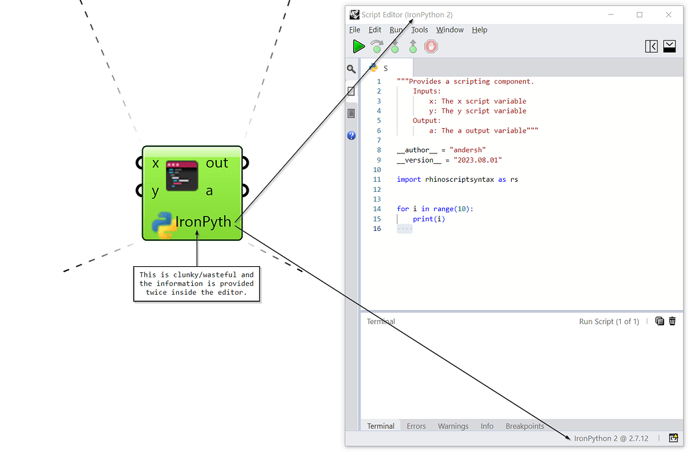Open the Tools menu

419,29
